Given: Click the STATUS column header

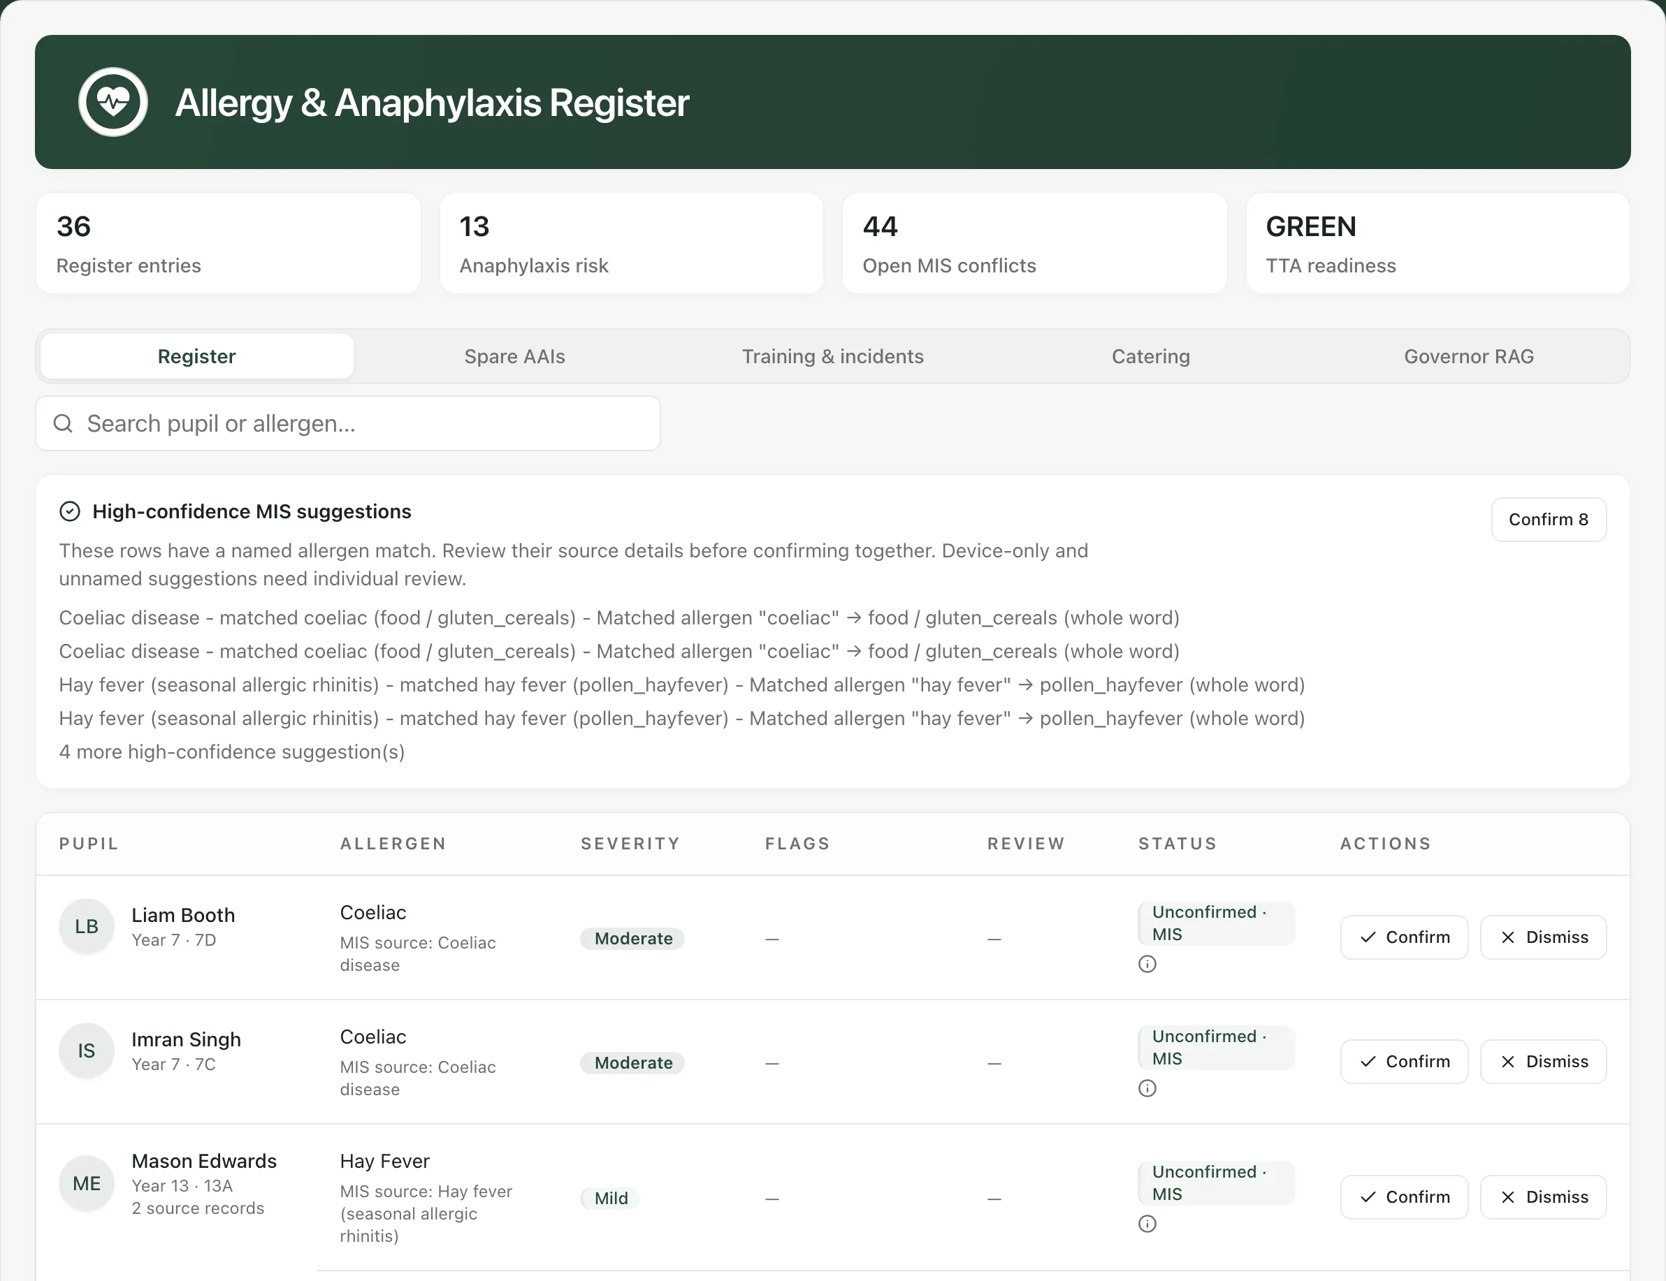Looking at the screenshot, I should pyautogui.click(x=1178, y=843).
